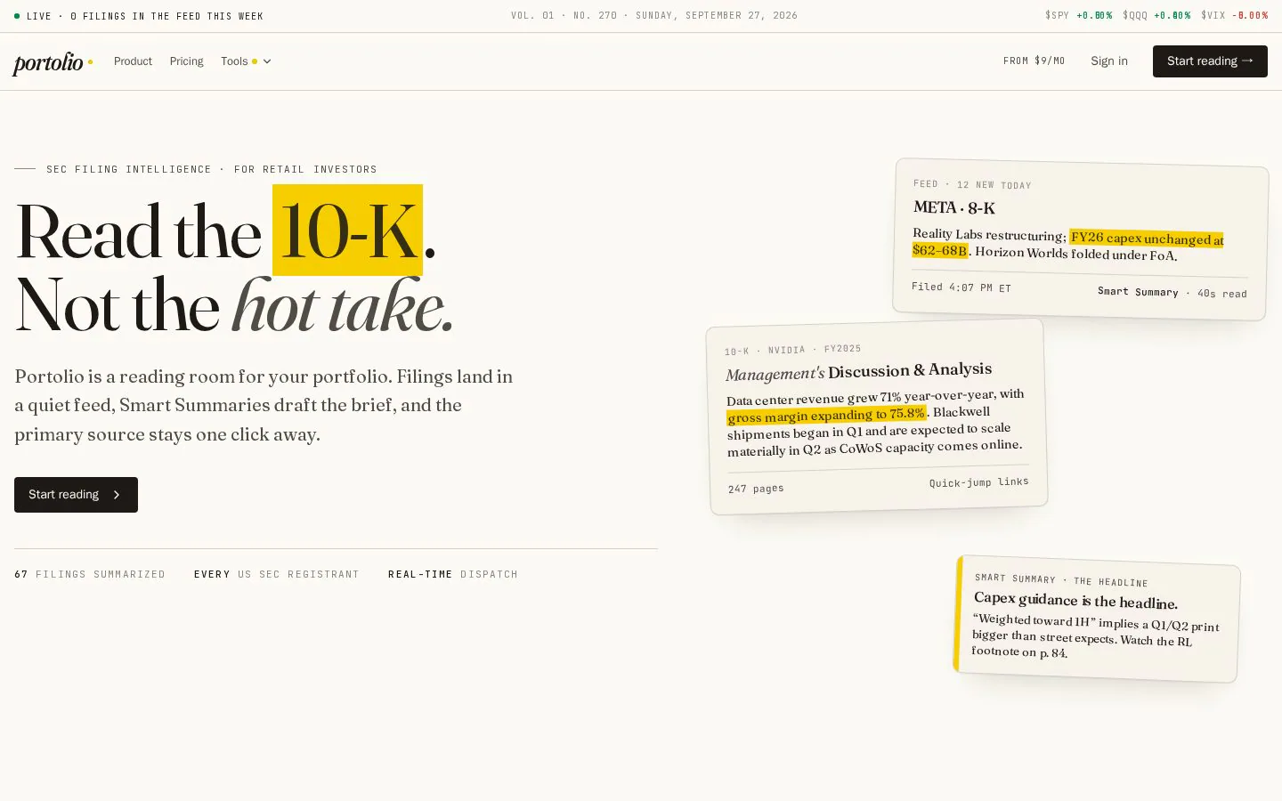This screenshot has height=801, width=1282.
Task: Click Quick-jump links in NVIDIA card
Action: 978,482
